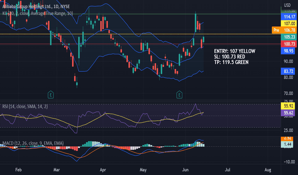Click the March earnings 'E' marker
This screenshot has width=298, height=175.
[x=51, y=95]
